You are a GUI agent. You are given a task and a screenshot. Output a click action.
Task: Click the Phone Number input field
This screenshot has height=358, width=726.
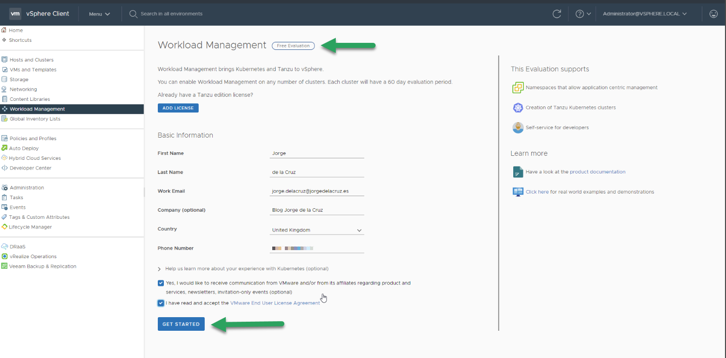click(317, 248)
